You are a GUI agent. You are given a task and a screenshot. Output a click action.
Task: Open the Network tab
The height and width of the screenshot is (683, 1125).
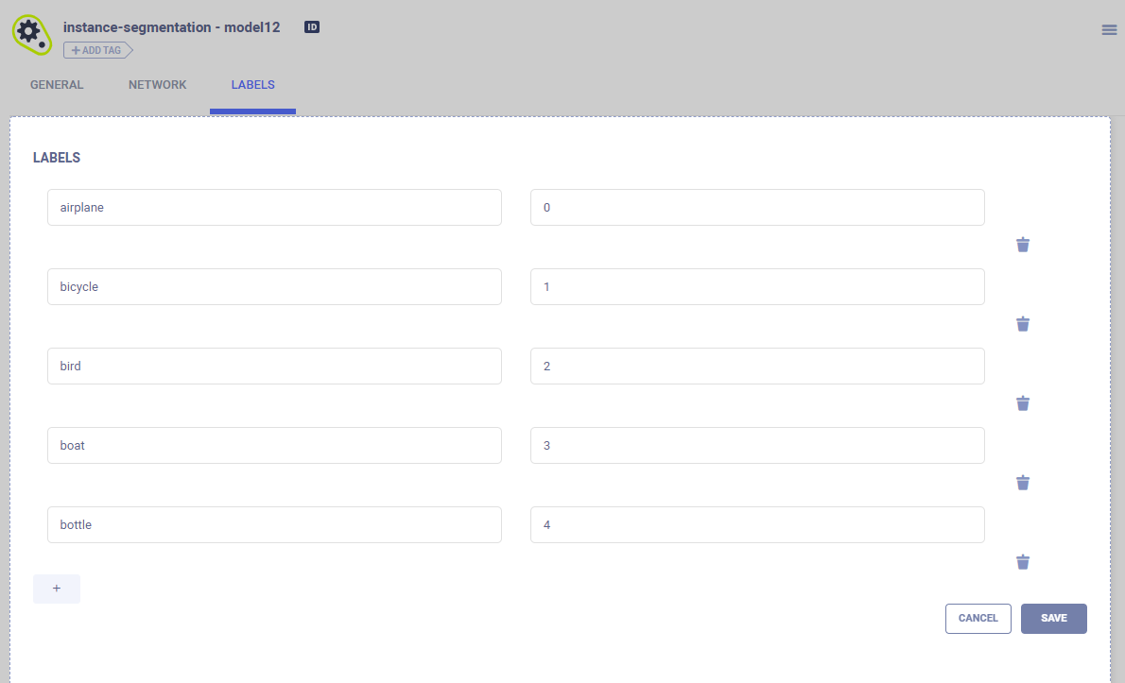pyautogui.click(x=158, y=85)
